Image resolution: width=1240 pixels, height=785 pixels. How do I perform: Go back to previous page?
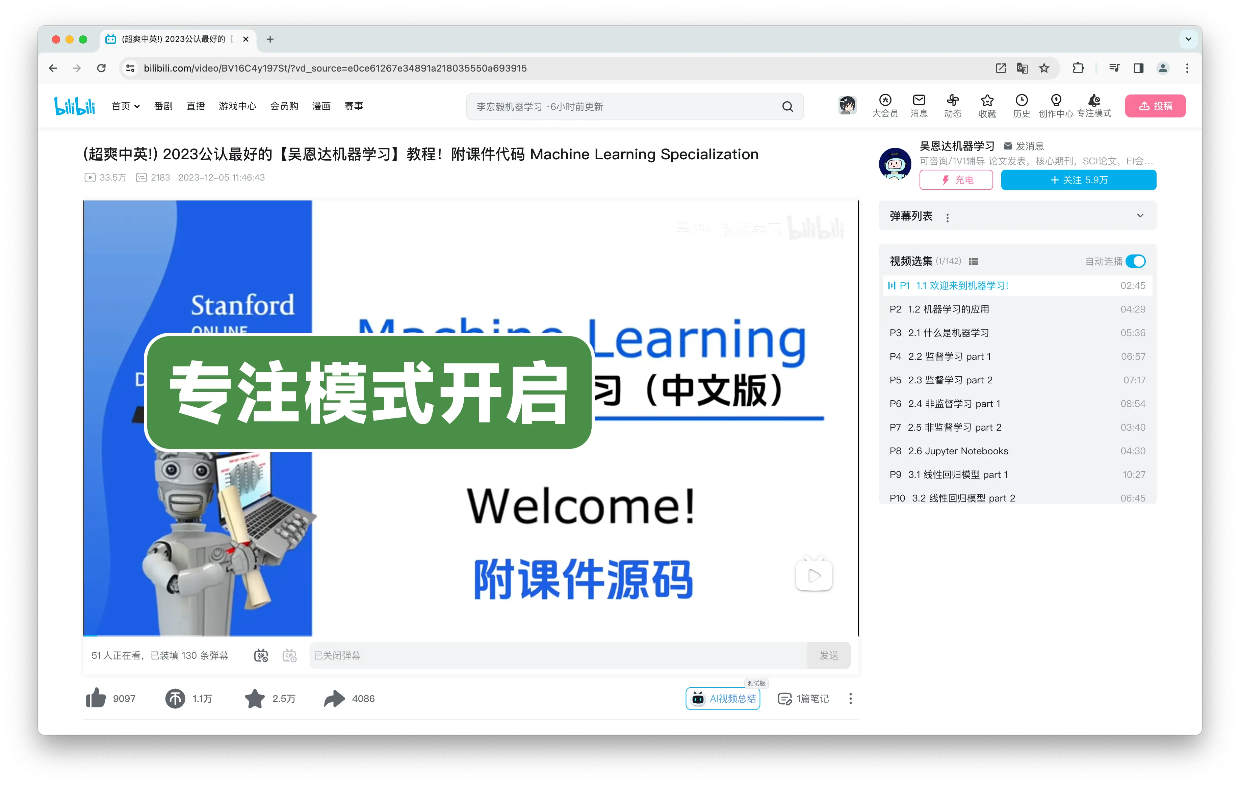click(53, 68)
